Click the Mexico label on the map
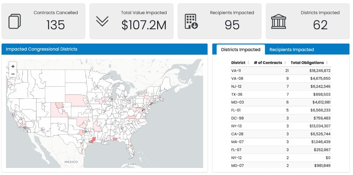The height and width of the screenshot is (175, 353). click(71, 162)
